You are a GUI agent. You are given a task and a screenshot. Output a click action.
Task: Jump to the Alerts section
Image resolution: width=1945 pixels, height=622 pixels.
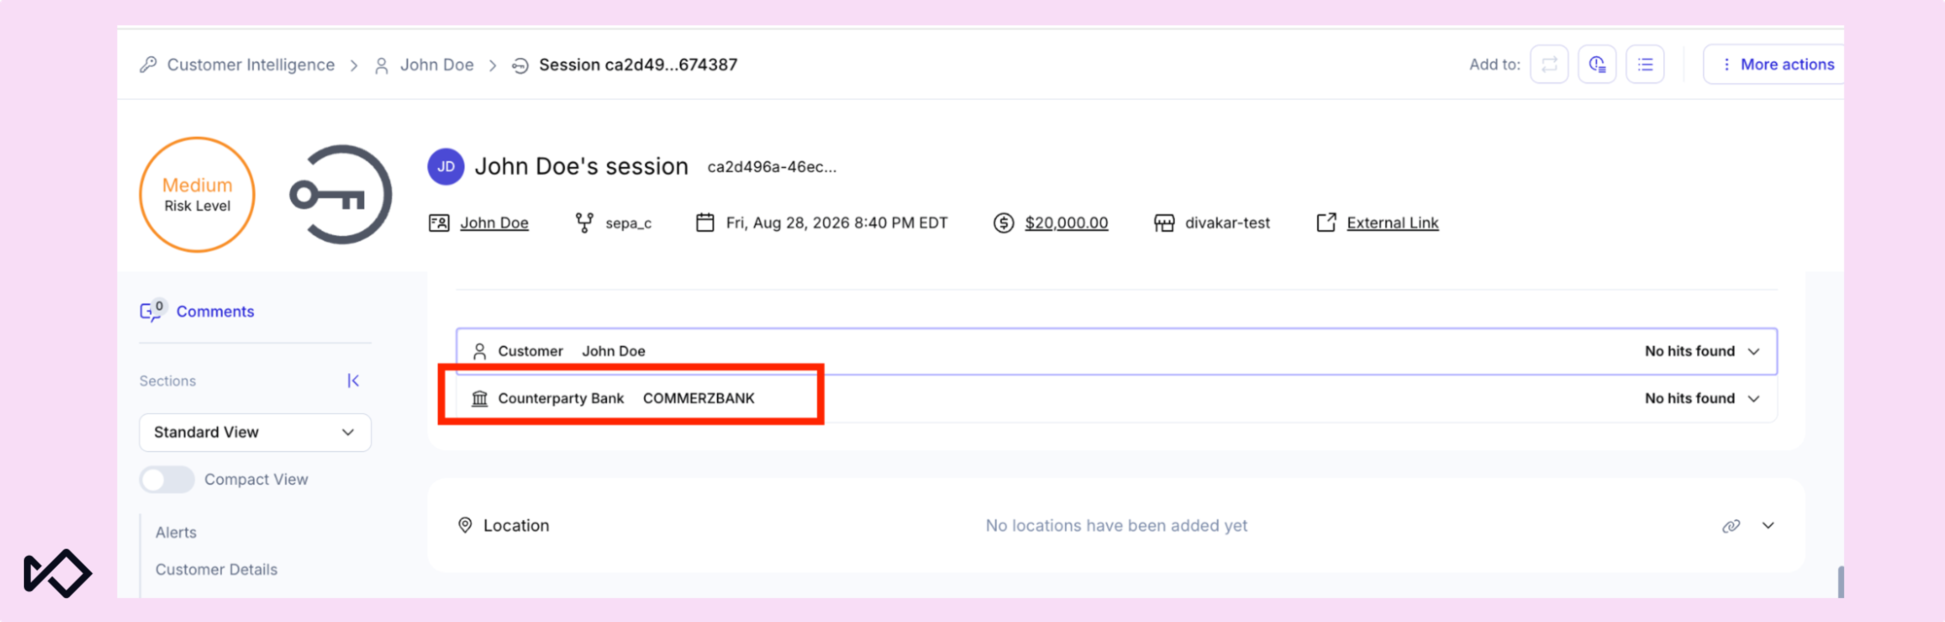tap(176, 532)
